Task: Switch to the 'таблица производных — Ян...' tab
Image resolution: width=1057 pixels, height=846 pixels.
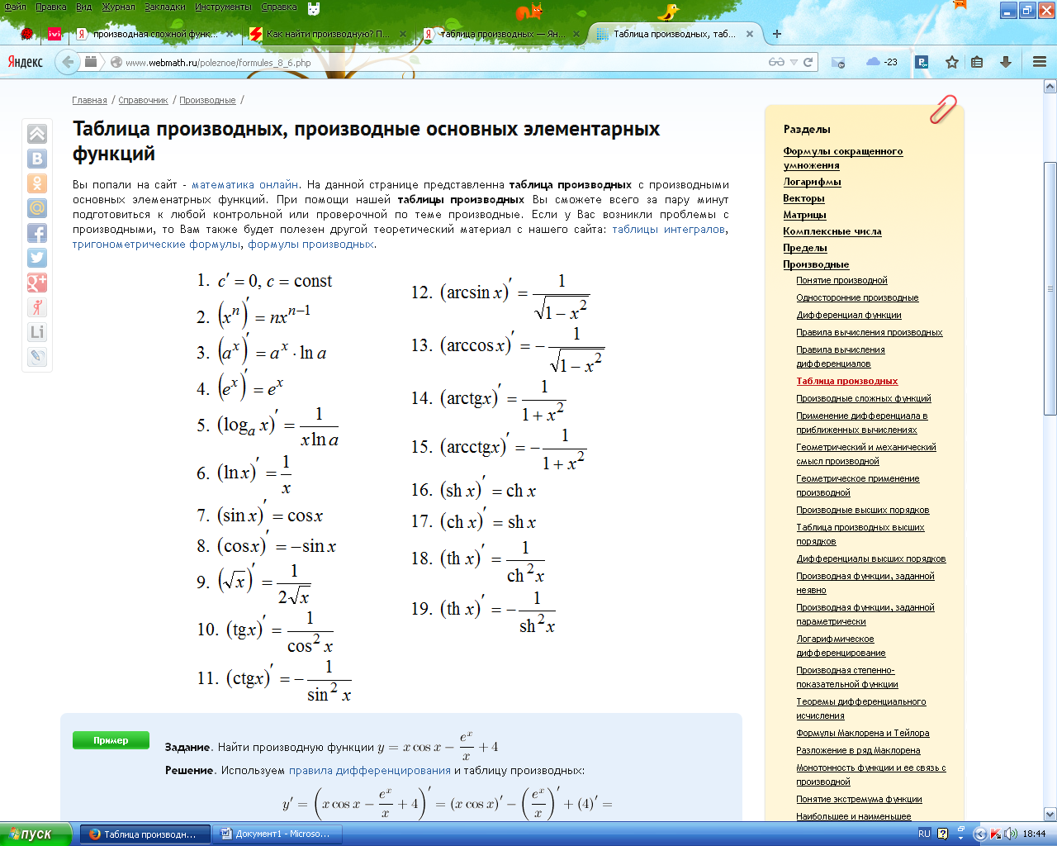Action: point(502,34)
